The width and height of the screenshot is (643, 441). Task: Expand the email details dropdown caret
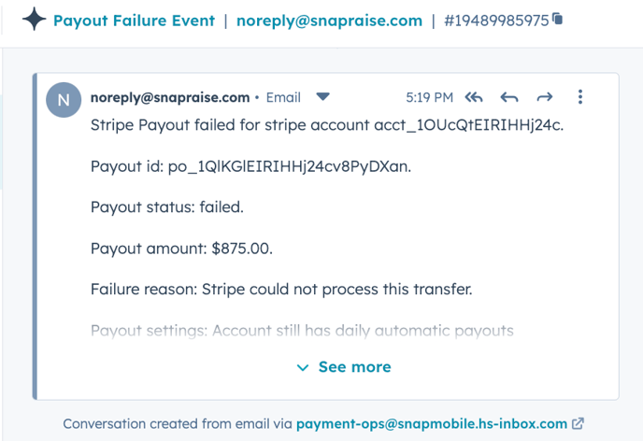click(323, 97)
